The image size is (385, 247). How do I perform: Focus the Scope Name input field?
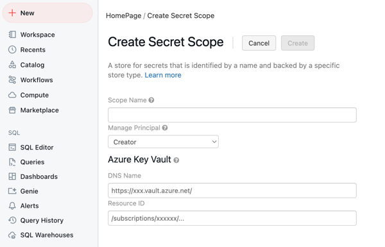(232, 115)
